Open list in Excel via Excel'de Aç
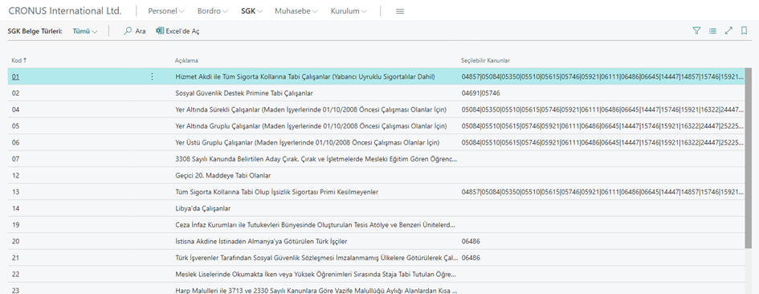The height and width of the screenshot is (294, 759). tap(178, 31)
